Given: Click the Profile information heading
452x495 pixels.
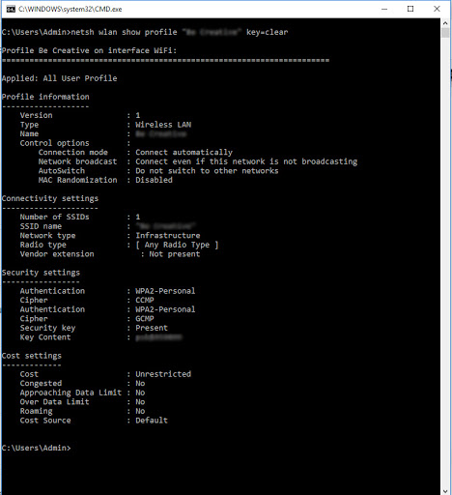Looking at the screenshot, I should (x=45, y=97).
